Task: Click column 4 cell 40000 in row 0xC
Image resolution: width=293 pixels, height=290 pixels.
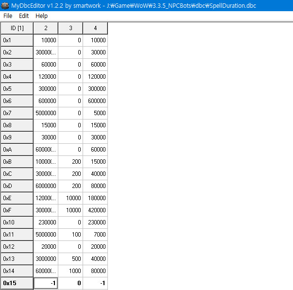Action: [x=95, y=174]
